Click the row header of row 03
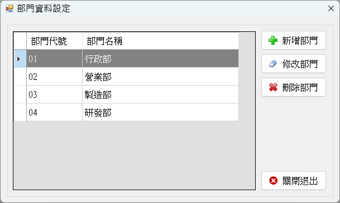340x203 pixels. [x=20, y=95]
